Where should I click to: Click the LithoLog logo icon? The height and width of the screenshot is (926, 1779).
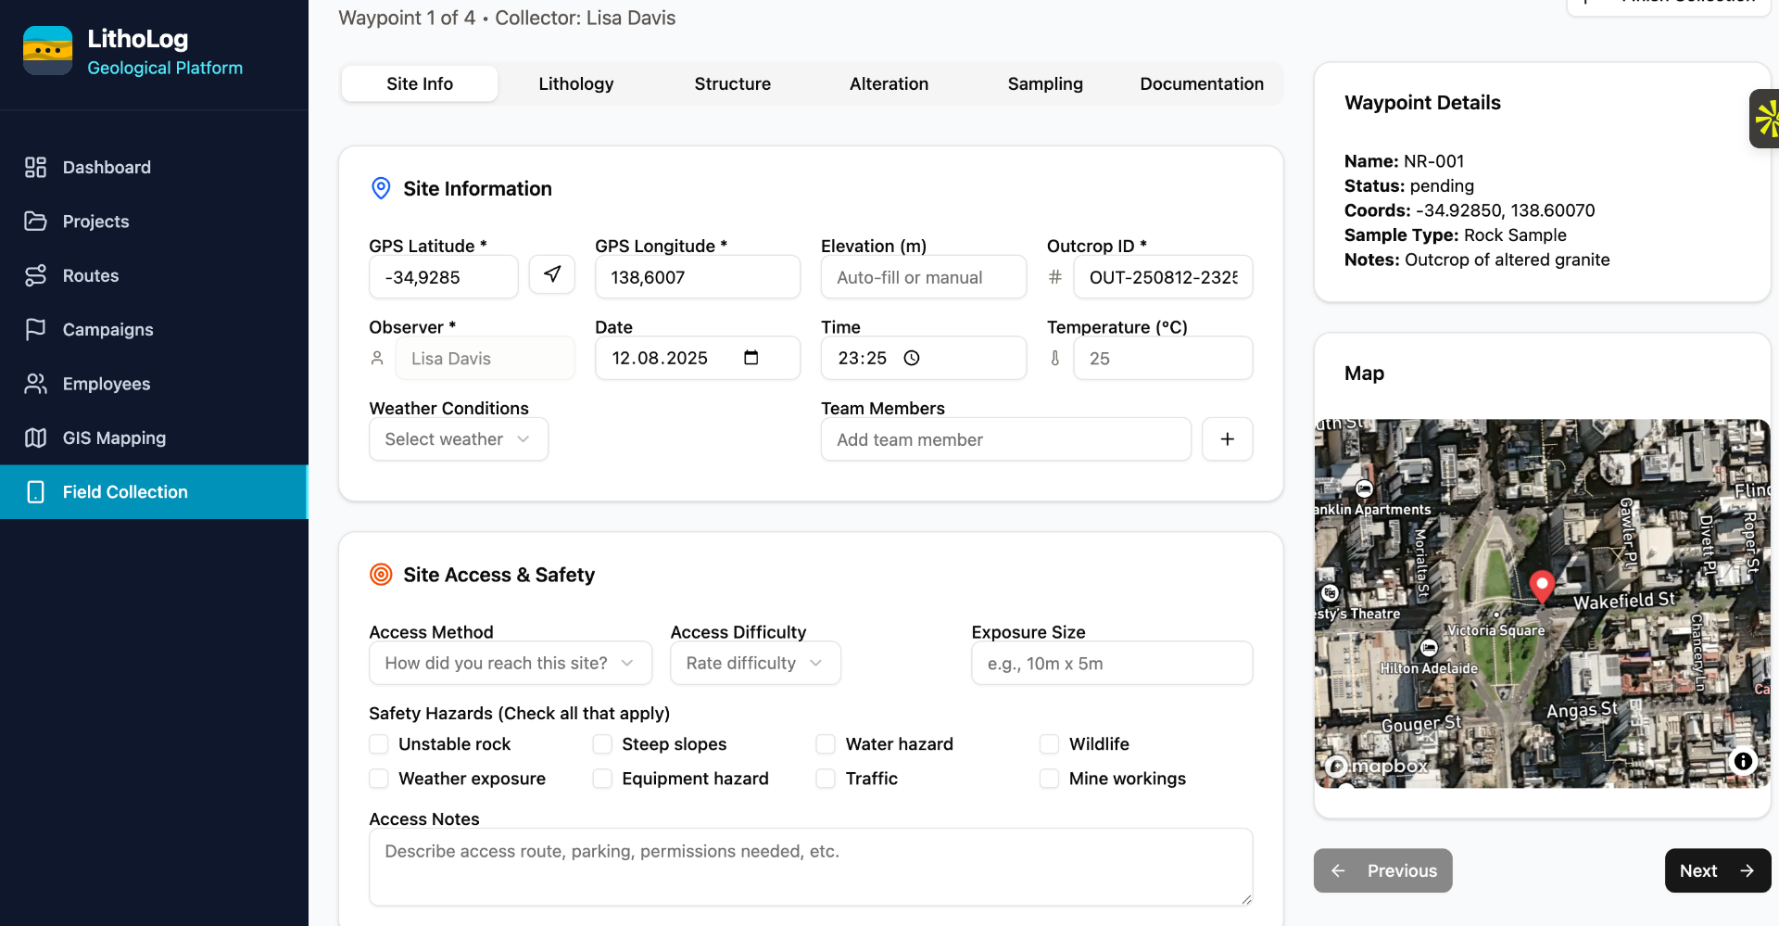(48, 51)
